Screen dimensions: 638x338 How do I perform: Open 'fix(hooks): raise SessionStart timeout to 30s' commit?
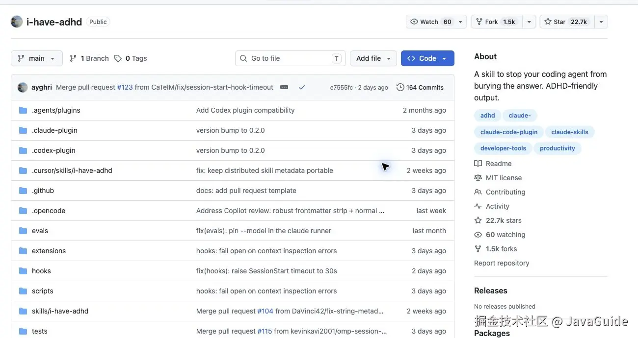coord(266,271)
